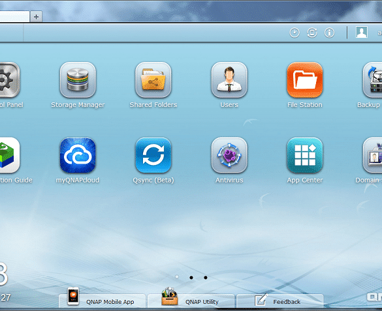
Task: Click the external device toolbar icon
Action: coord(312,33)
